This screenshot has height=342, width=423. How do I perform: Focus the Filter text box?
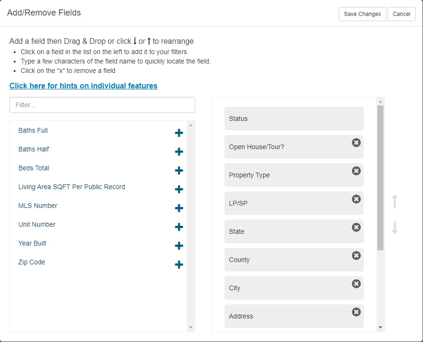pyautogui.click(x=102, y=105)
